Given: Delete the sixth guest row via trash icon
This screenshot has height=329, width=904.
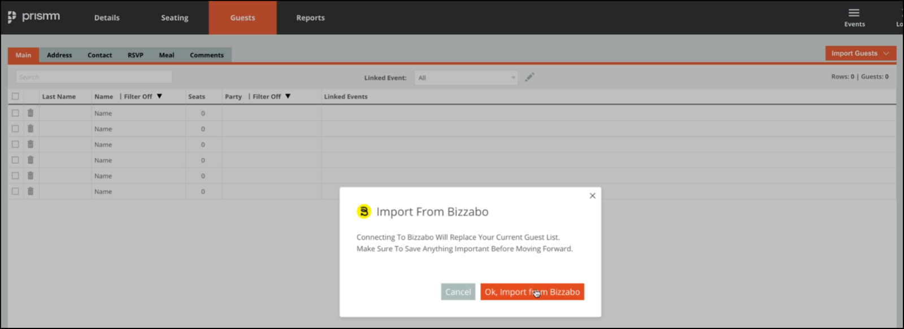Looking at the screenshot, I should tap(31, 191).
